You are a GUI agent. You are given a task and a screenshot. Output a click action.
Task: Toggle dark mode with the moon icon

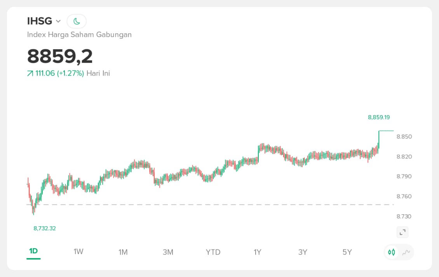(77, 21)
